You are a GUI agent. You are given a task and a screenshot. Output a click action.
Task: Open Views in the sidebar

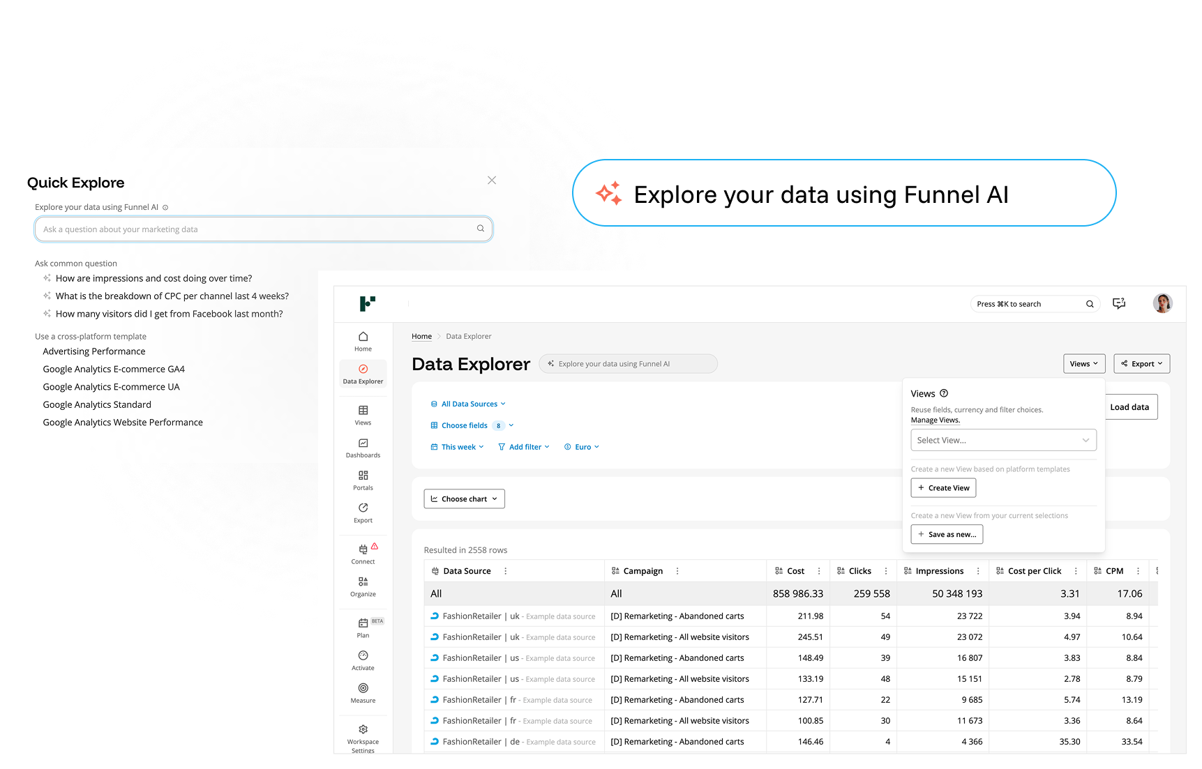tap(363, 415)
